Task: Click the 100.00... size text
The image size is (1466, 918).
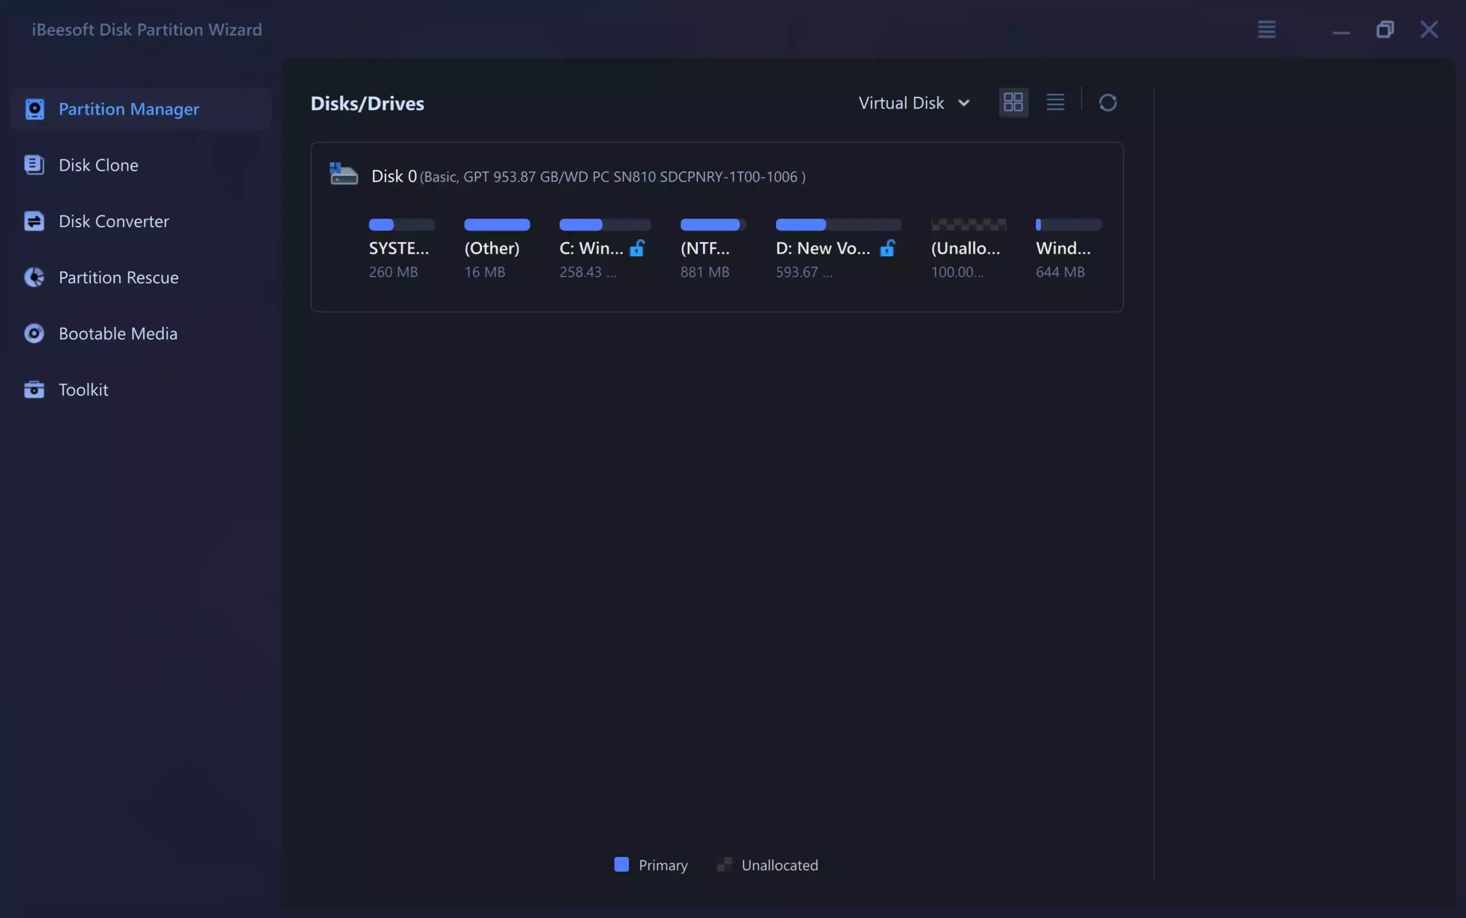Action: click(x=957, y=272)
